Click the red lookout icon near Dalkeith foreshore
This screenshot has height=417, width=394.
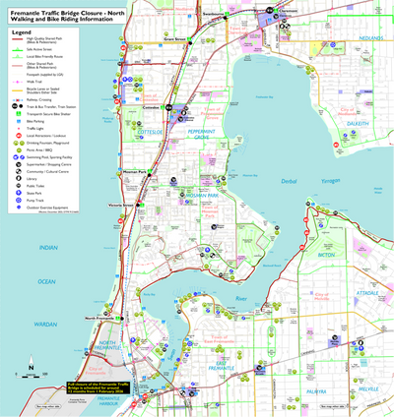pyautogui.click(x=336, y=145)
